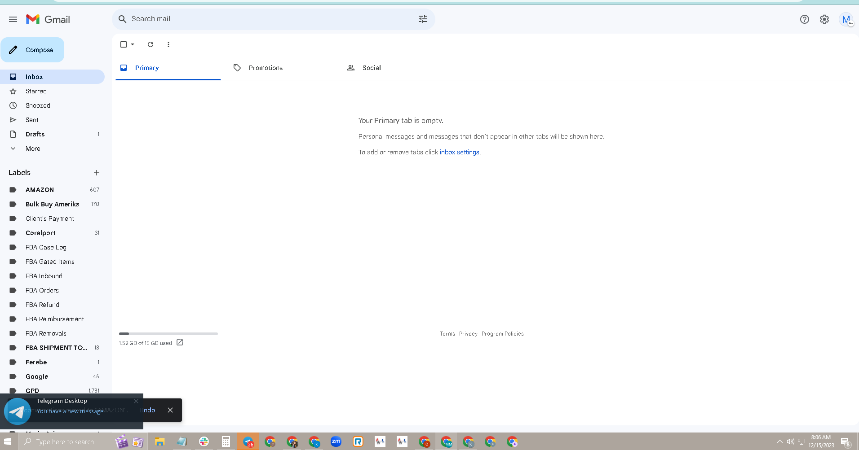Open Slack from the taskbar
This screenshot has width=859, height=450.
(204, 441)
